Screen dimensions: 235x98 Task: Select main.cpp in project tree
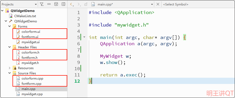pos(28,89)
